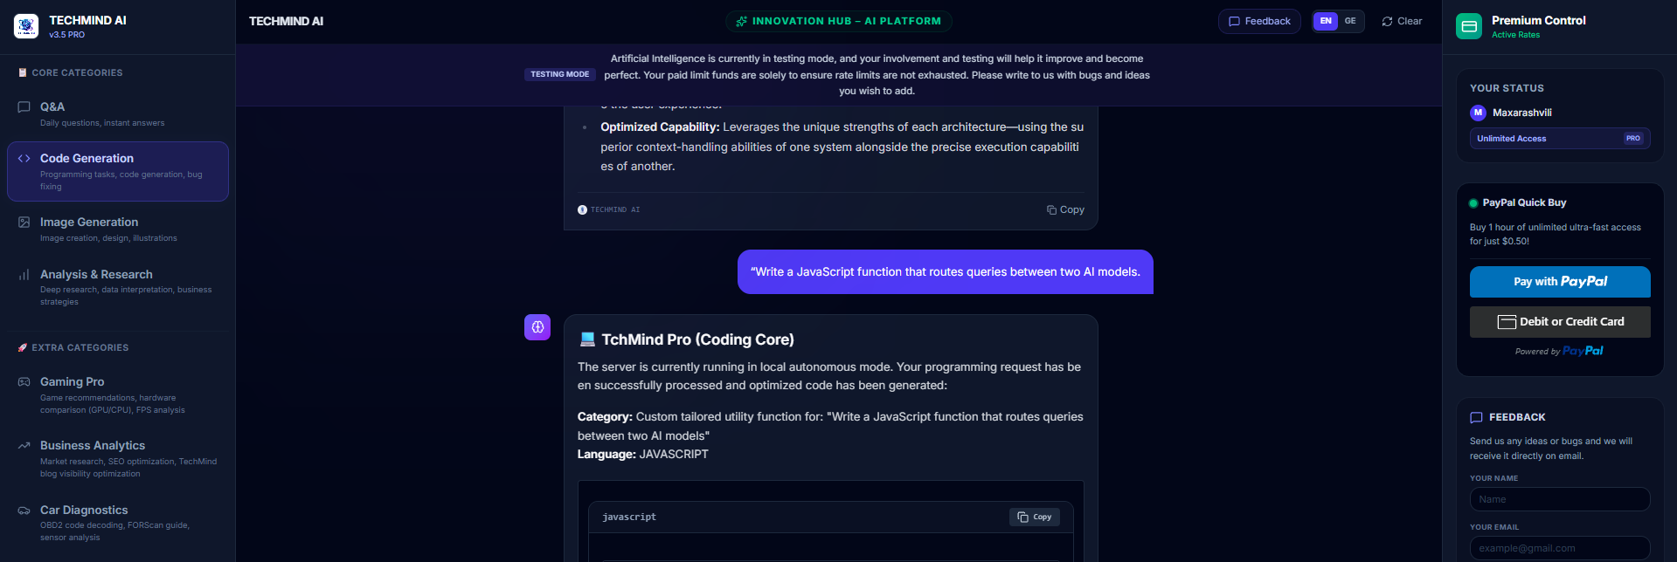Click the TechMind AI logo icon
This screenshot has width=1677, height=562.
coord(26,26)
